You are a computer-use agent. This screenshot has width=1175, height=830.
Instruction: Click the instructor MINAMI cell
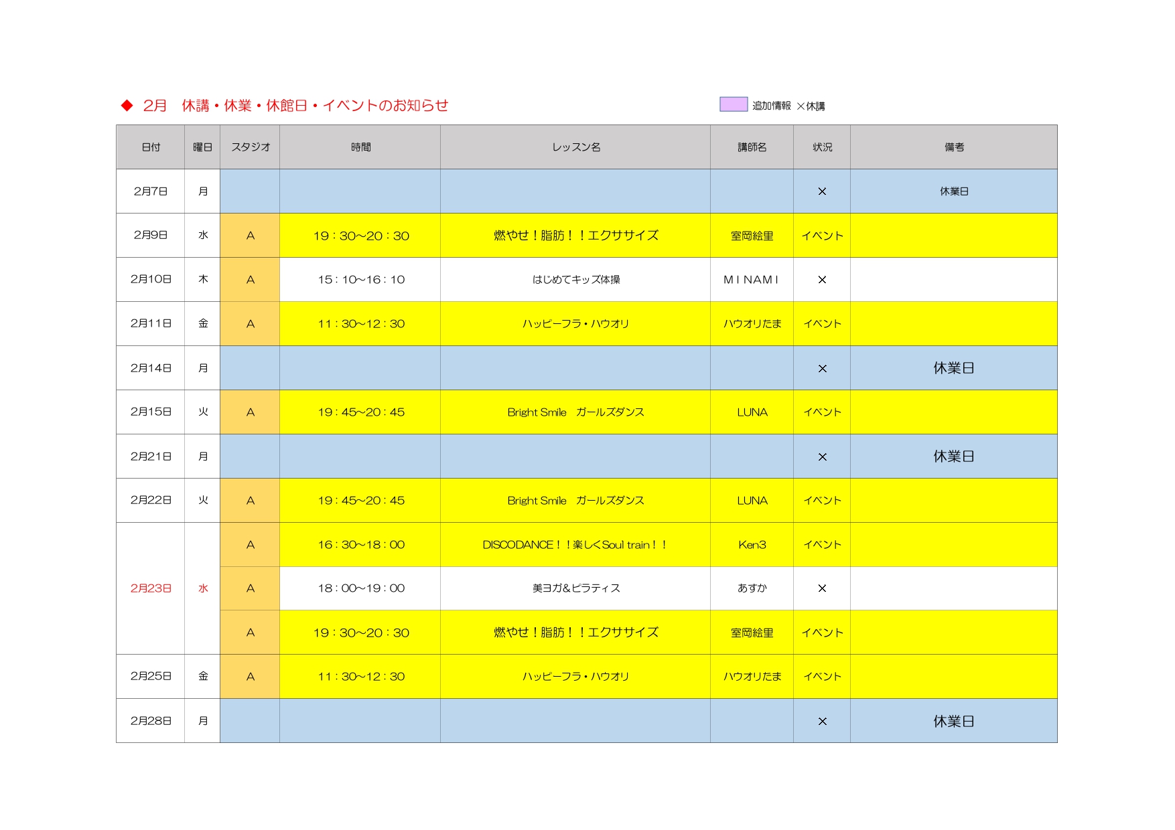pos(752,280)
